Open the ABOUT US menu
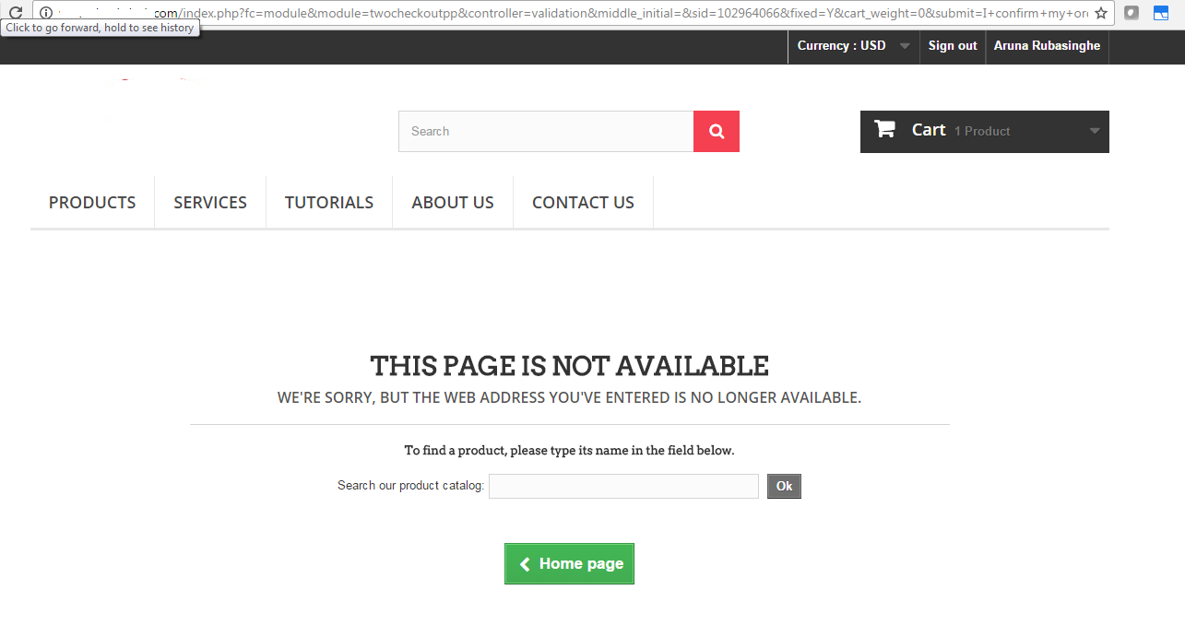Viewport: 1185px width, 637px height. [x=453, y=202]
